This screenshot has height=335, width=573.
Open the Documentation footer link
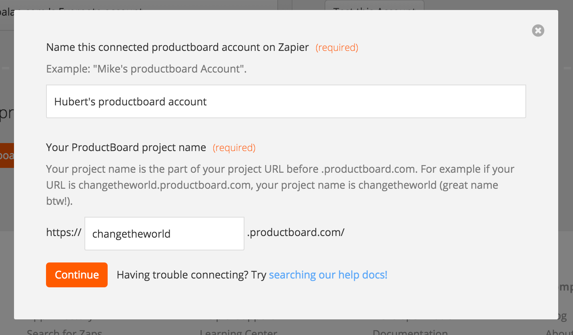[410, 331]
